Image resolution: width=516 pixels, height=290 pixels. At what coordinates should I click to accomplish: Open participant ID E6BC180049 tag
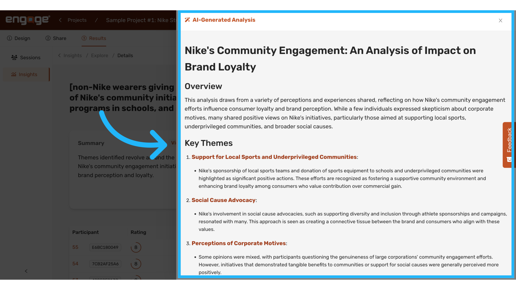click(x=105, y=247)
